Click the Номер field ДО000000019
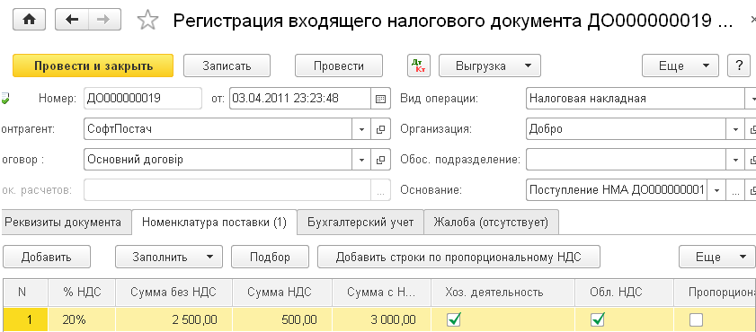 [x=143, y=99]
